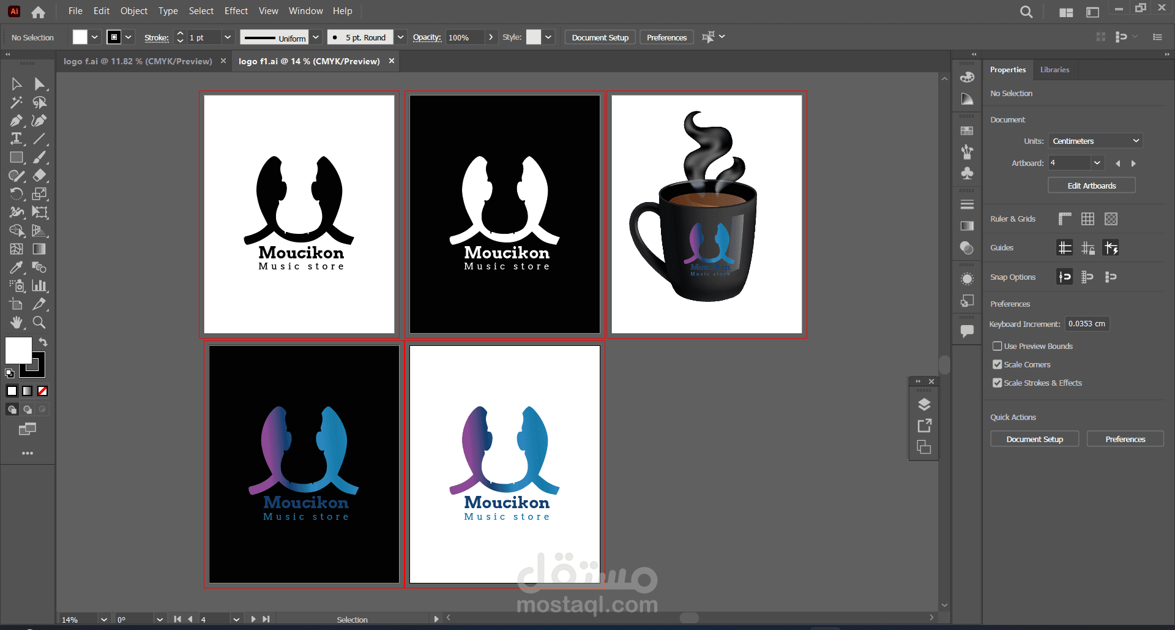Click the Edit Artboards button
The height and width of the screenshot is (630, 1175).
pos(1091,186)
